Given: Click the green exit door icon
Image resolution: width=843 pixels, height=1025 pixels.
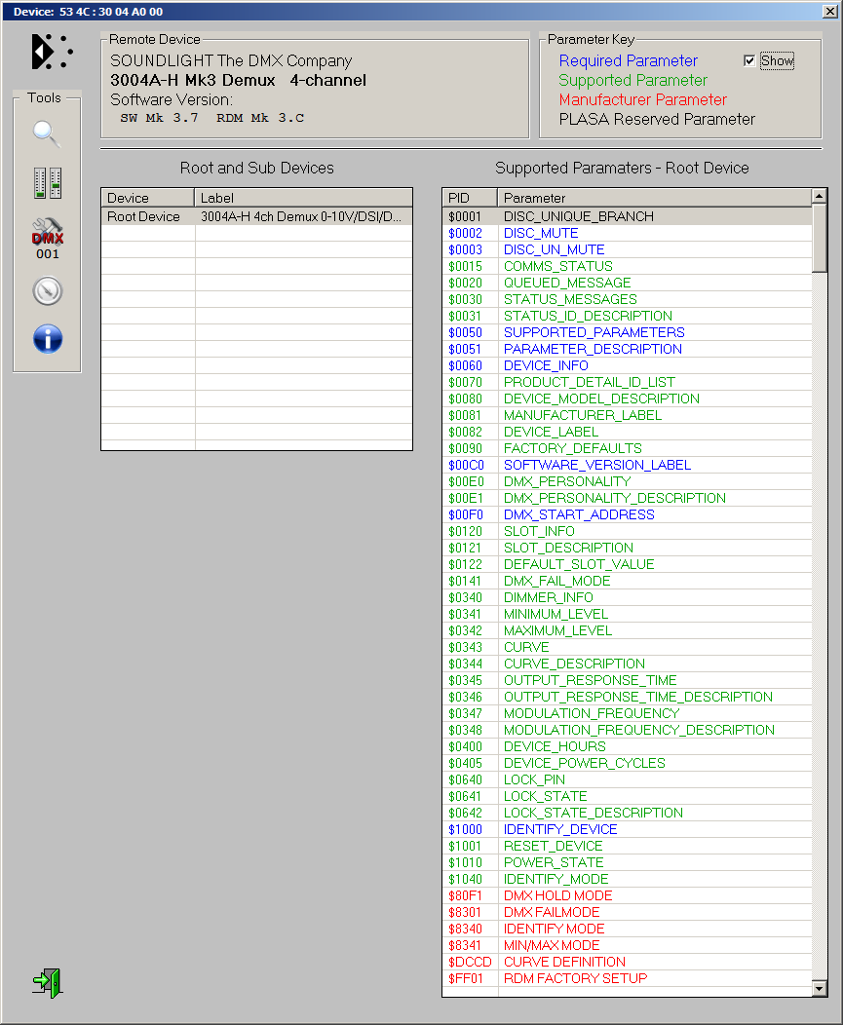Looking at the screenshot, I should [x=47, y=981].
